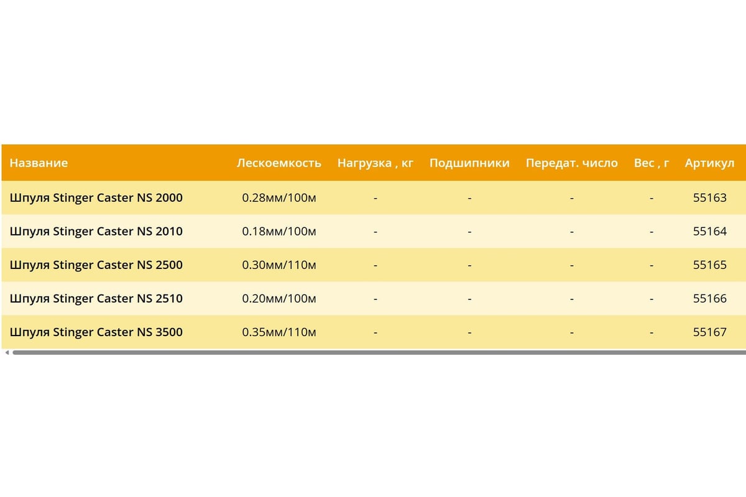Screen dimensions: 746x497
Task: Click article number 55167
Action: pyautogui.click(x=710, y=332)
